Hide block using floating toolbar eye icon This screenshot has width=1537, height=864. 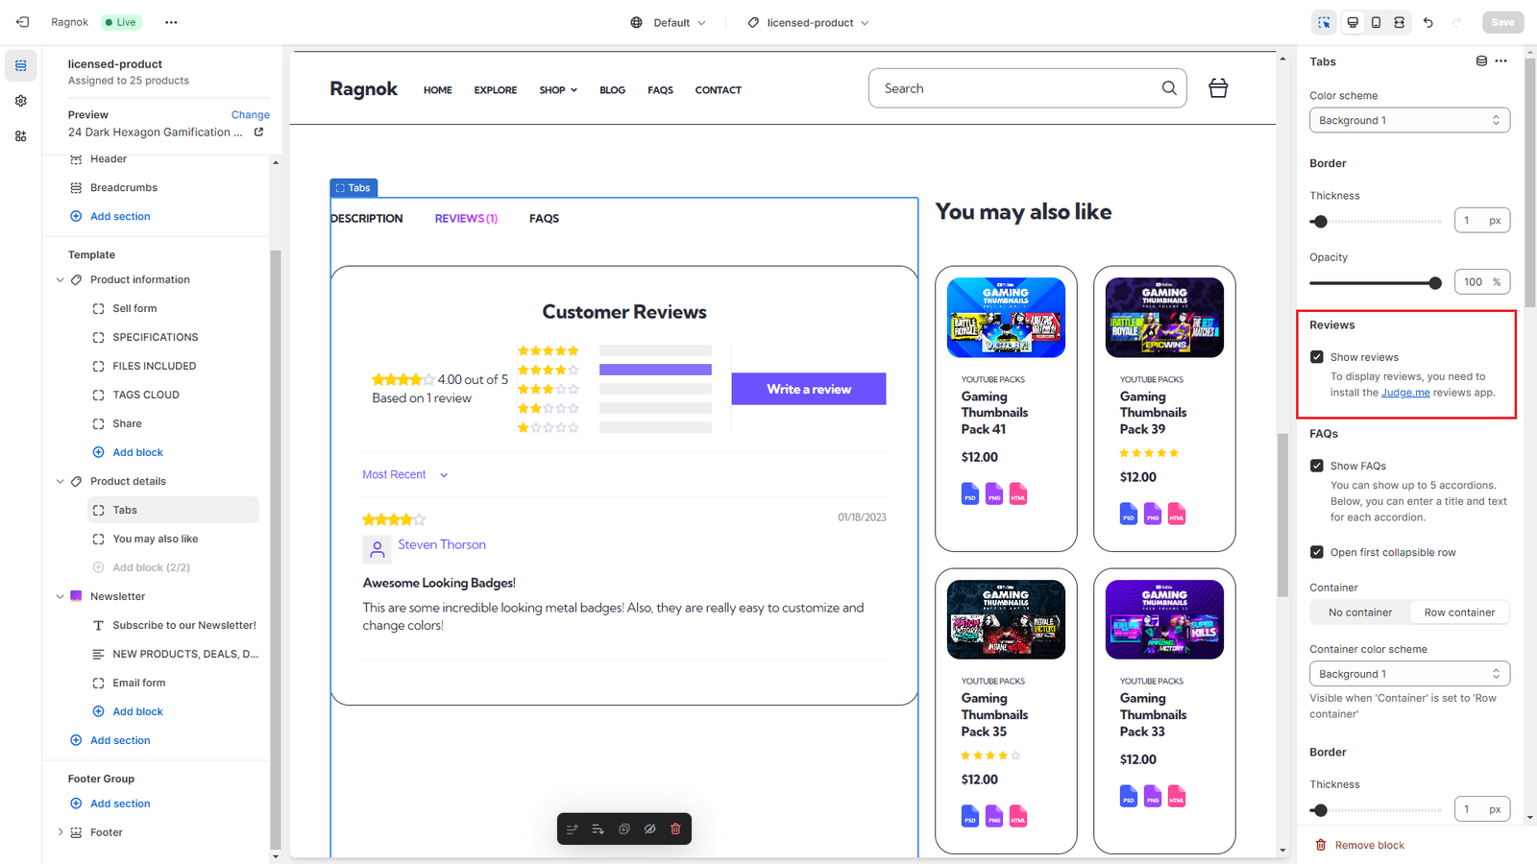(x=649, y=828)
